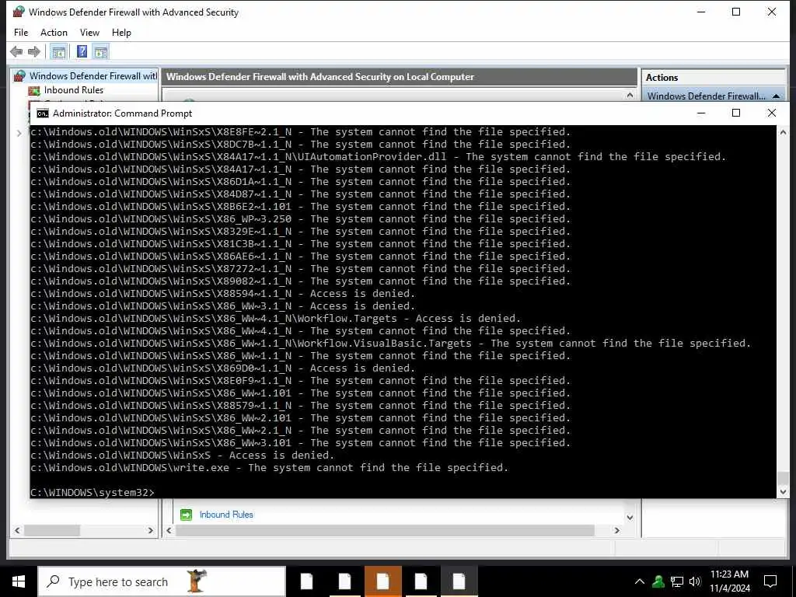
Task: Click the green person icon in the system tray
Action: click(x=658, y=581)
